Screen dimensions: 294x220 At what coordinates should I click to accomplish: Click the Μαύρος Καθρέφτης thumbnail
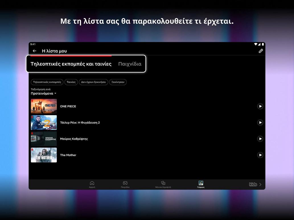click(x=44, y=138)
